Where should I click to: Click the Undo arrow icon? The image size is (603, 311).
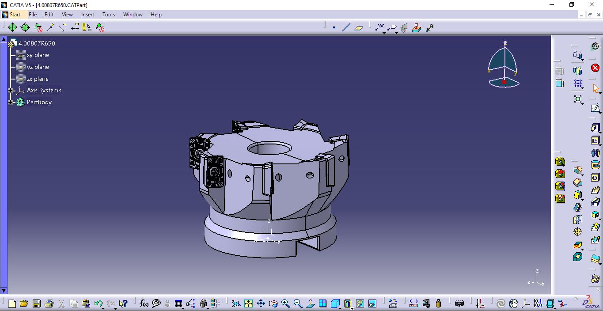tap(98, 303)
